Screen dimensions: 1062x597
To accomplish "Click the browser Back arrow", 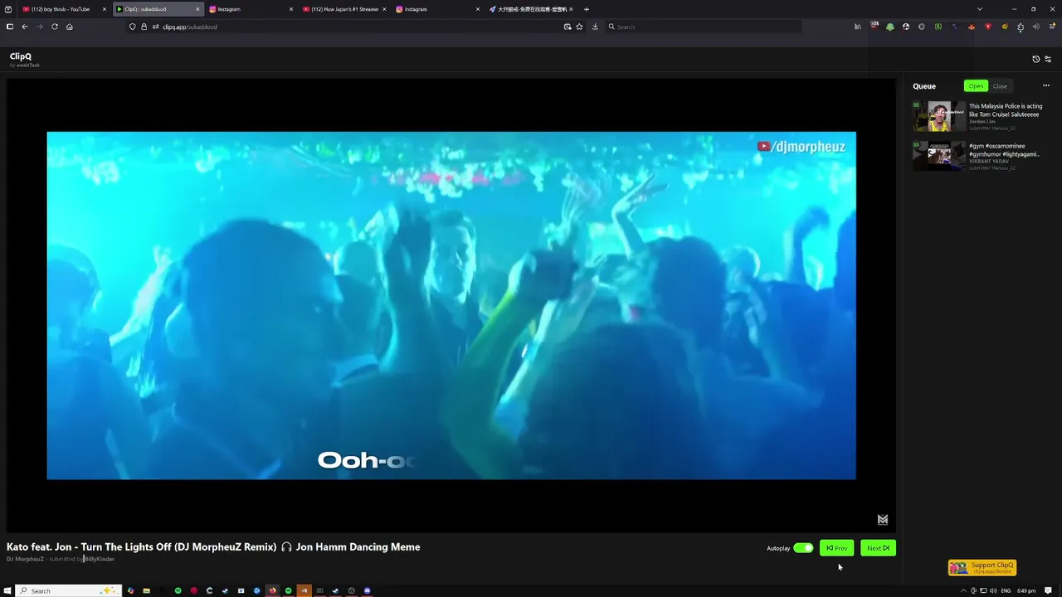I will (25, 27).
